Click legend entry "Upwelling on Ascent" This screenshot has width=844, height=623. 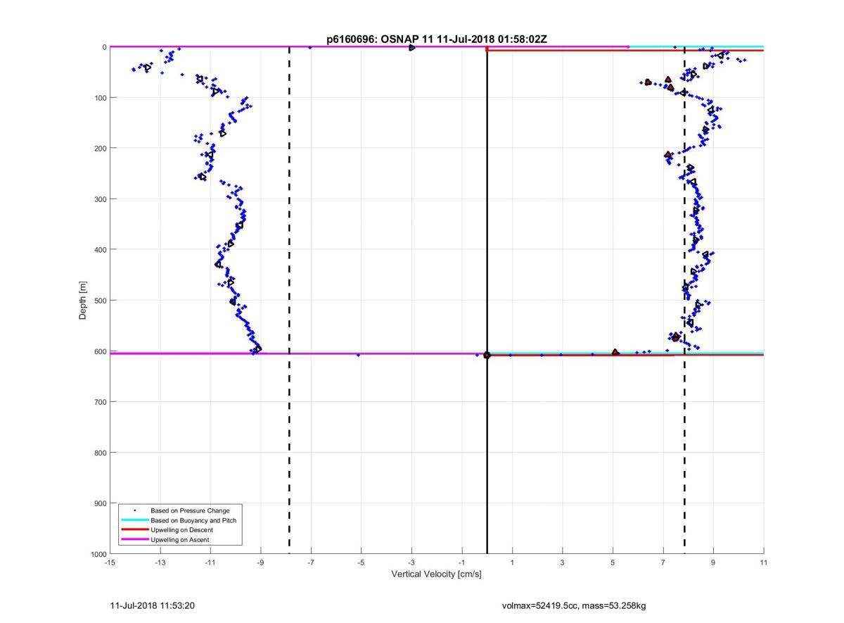coord(179,539)
